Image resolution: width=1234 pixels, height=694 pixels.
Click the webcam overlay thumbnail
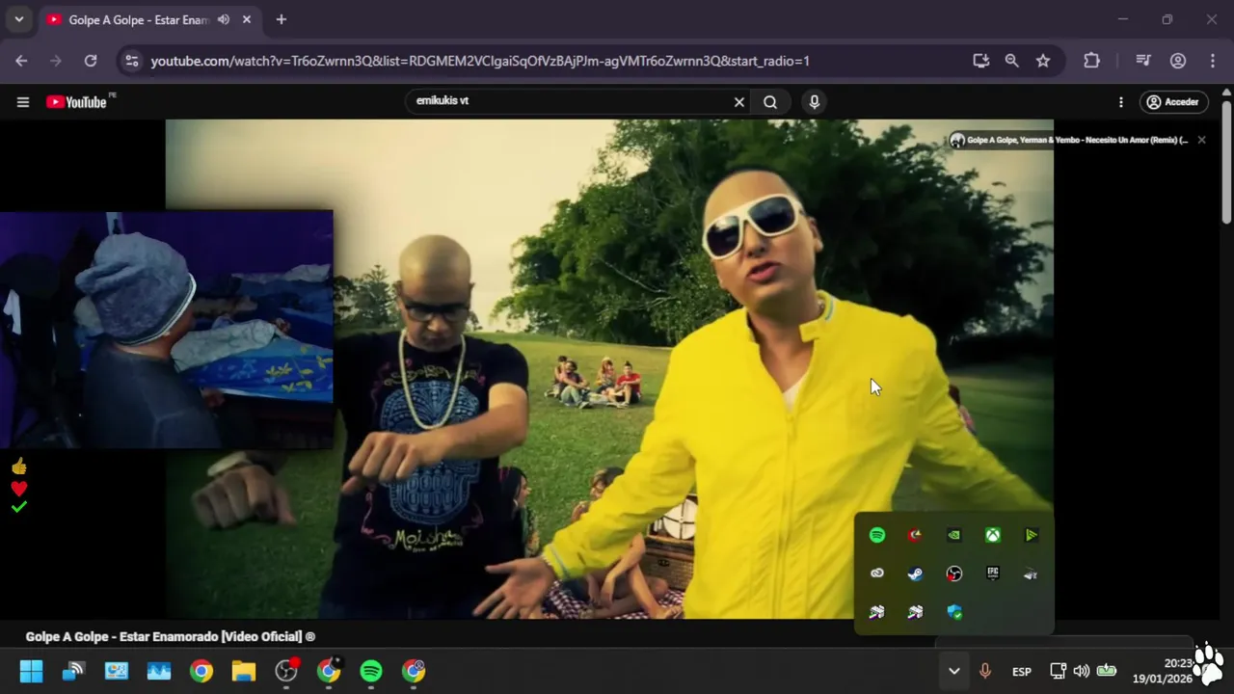(x=167, y=330)
